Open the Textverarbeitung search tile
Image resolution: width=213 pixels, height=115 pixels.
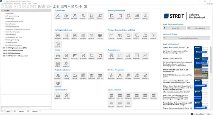tap(154, 36)
